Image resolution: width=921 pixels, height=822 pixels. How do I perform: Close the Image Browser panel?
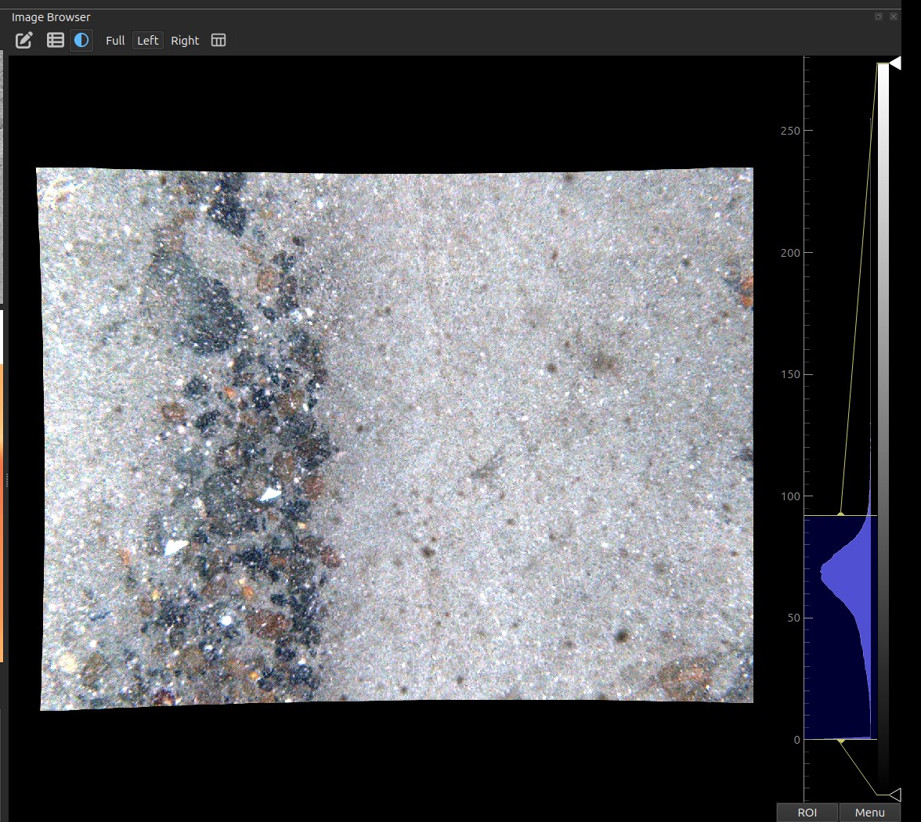tap(894, 16)
